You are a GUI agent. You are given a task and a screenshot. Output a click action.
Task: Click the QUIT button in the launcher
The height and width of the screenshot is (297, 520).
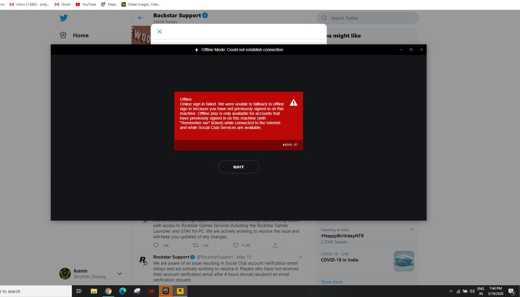point(238,167)
